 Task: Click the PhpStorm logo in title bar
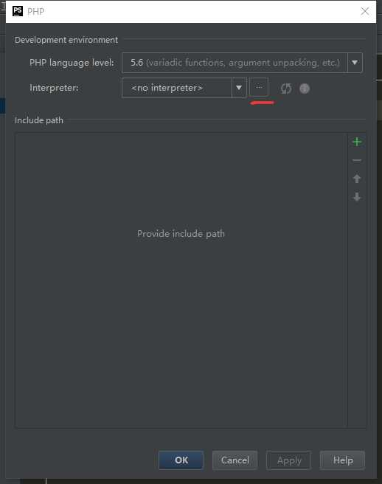[x=18, y=11]
